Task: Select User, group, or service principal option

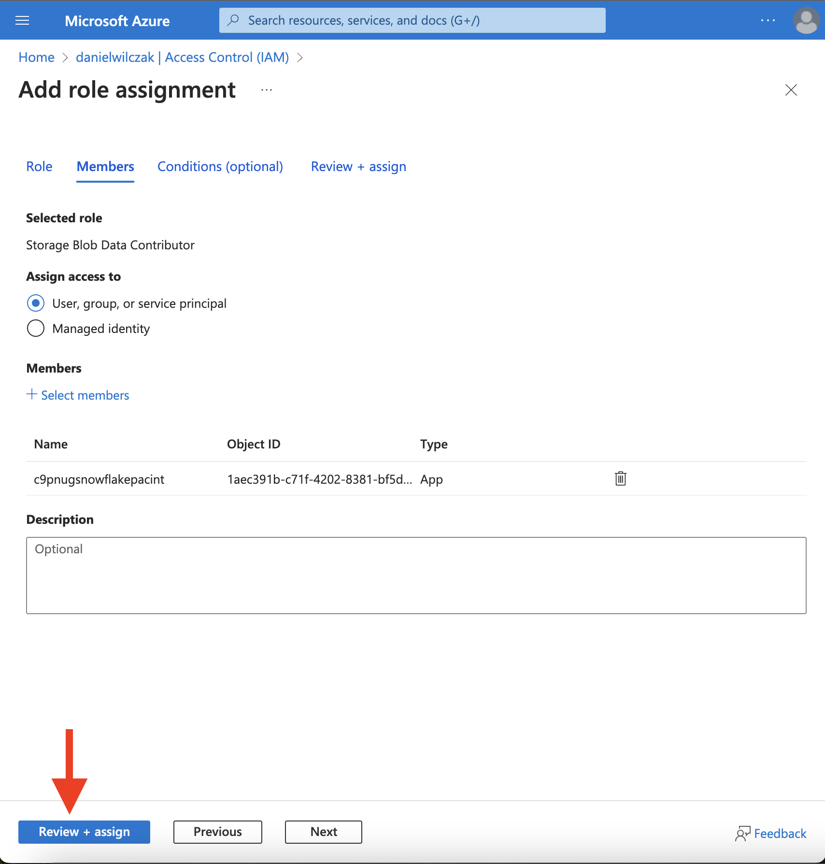Action: tap(36, 303)
